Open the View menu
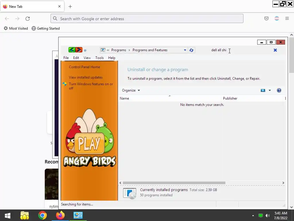Image resolution: width=294 pixels, height=221 pixels. point(87,58)
